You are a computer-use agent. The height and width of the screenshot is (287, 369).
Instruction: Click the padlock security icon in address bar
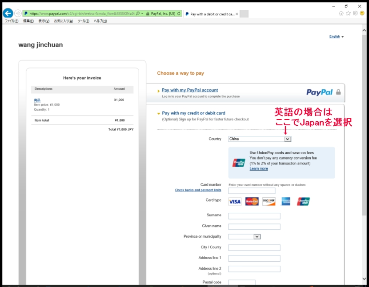[x=148, y=14]
